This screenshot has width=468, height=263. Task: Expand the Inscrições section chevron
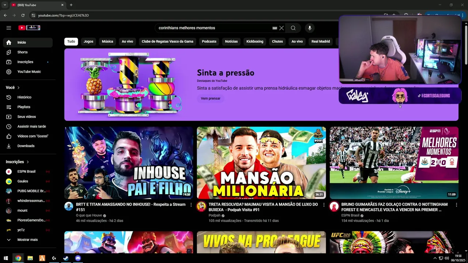(x=27, y=162)
